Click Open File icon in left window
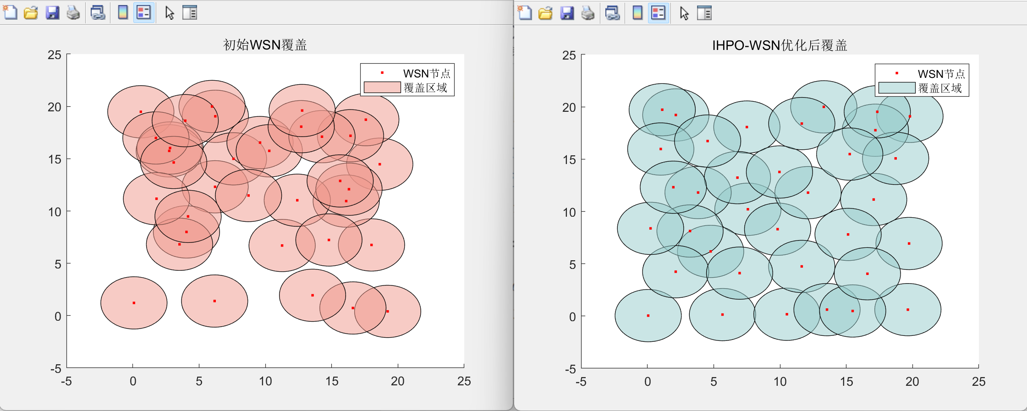 pos(31,12)
